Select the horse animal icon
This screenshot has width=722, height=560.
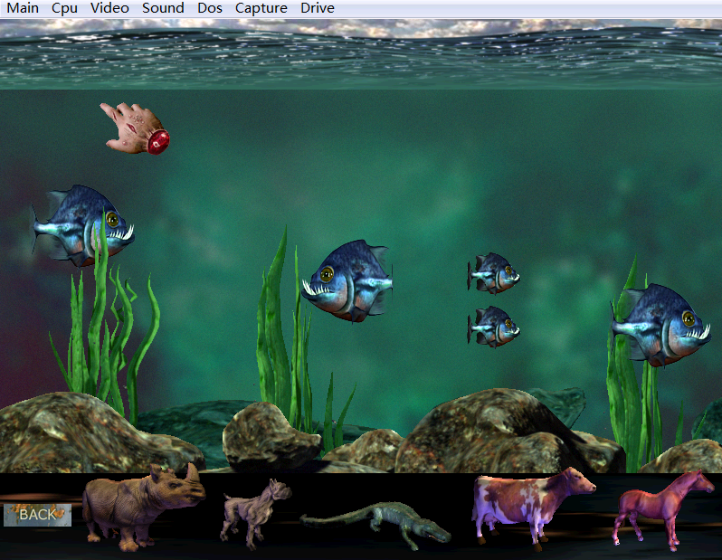point(663,510)
